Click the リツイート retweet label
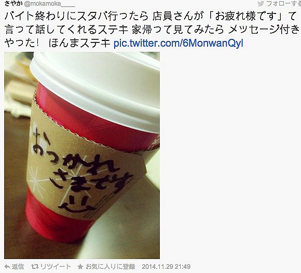The height and width of the screenshot is (273, 301). pos(56,266)
